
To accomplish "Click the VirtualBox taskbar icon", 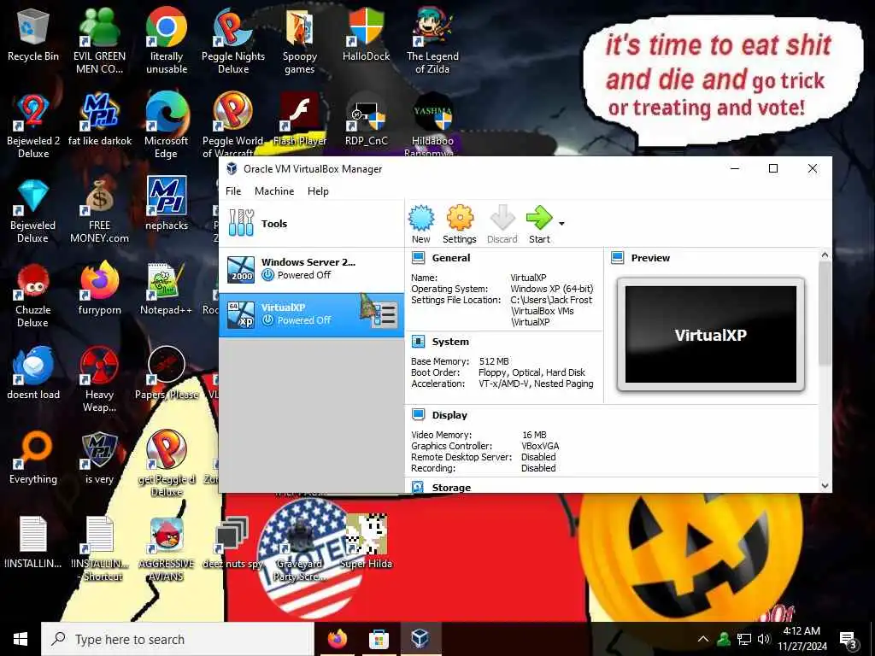I will (x=420, y=639).
